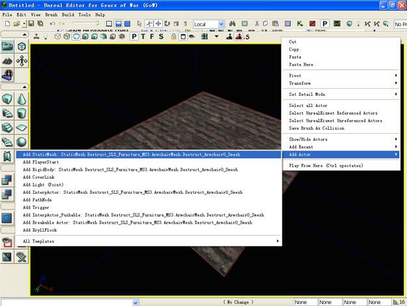Open the Build menu in menu bar
Screen dimensions: 407x306
(67, 14)
